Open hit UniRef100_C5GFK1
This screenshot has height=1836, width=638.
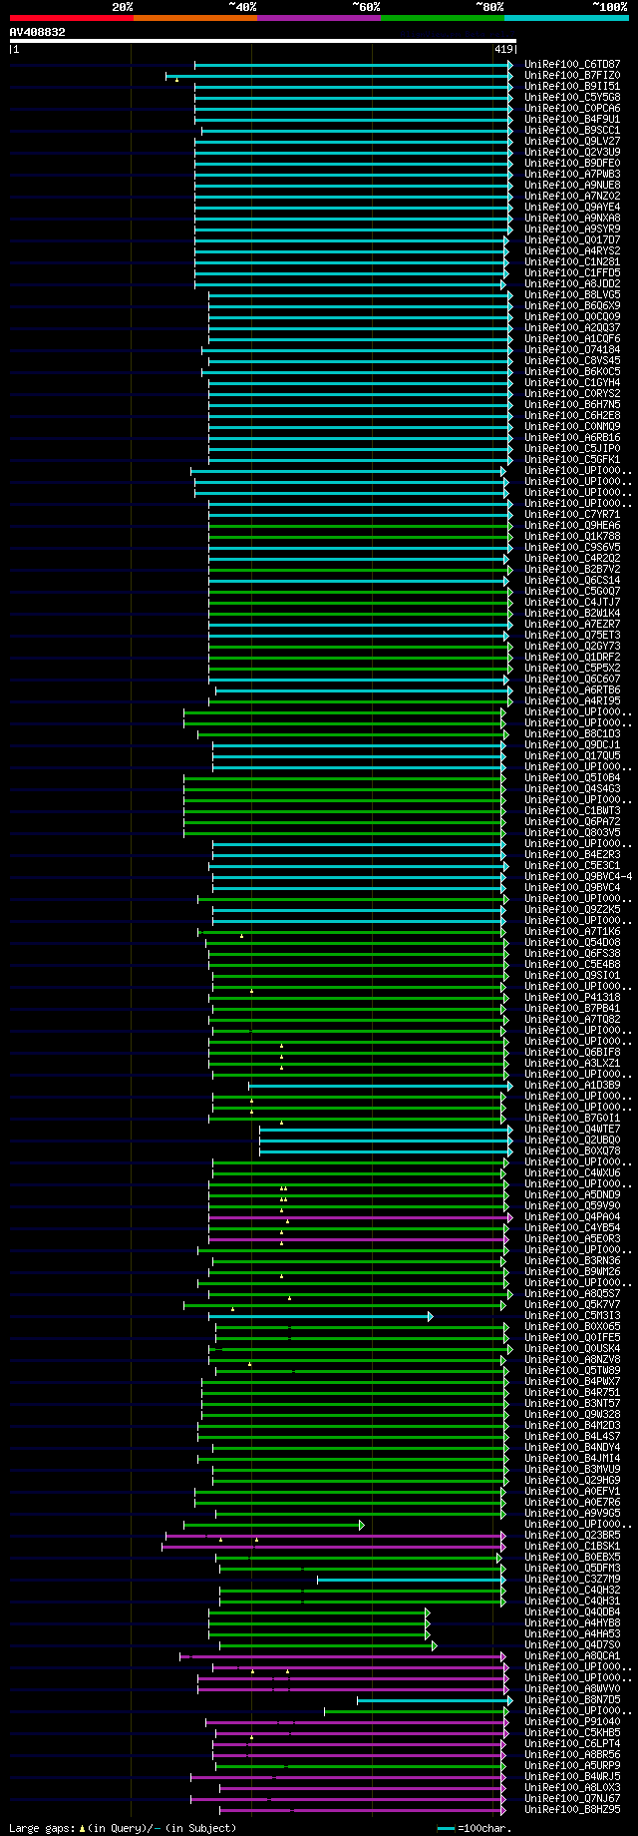coord(572,460)
